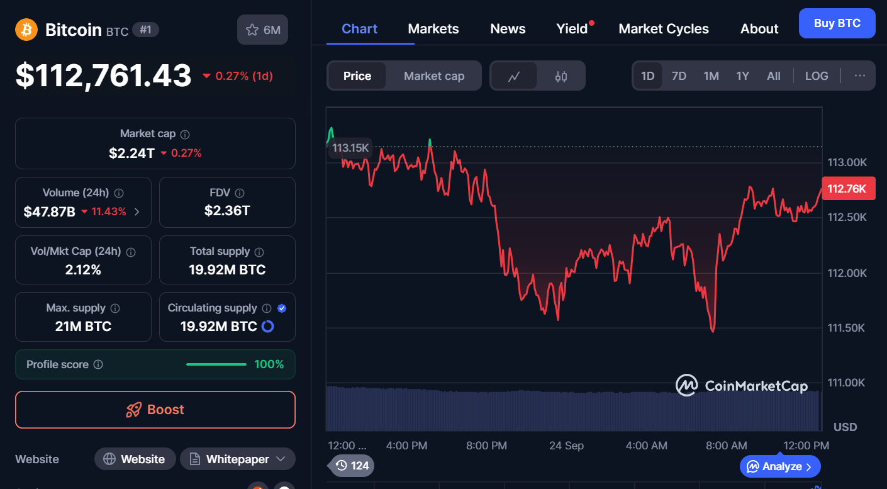Screen dimensions: 887x489
Task: Select Market cap chart mode
Action: click(x=434, y=76)
